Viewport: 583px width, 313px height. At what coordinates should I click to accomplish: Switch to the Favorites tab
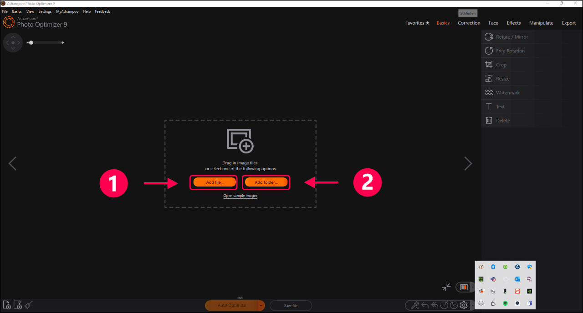click(x=417, y=23)
